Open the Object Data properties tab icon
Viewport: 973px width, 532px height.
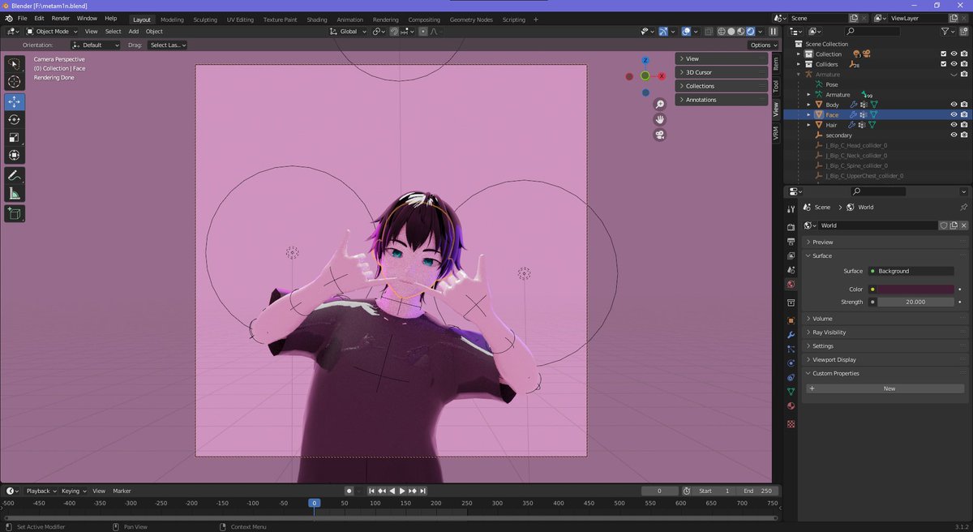[791, 392]
